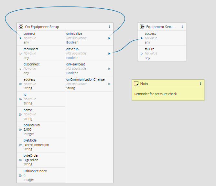Open the Equipment Setup node options menu
This screenshot has width=216, height=186.
182,26
